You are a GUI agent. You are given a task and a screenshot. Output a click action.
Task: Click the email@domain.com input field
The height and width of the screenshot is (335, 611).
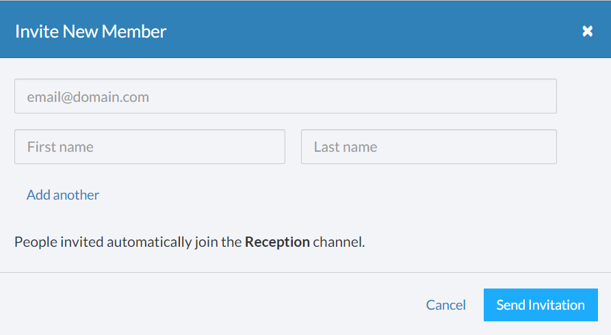pos(285,96)
